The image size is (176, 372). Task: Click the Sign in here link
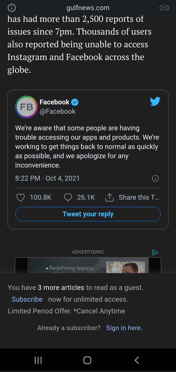124,328
